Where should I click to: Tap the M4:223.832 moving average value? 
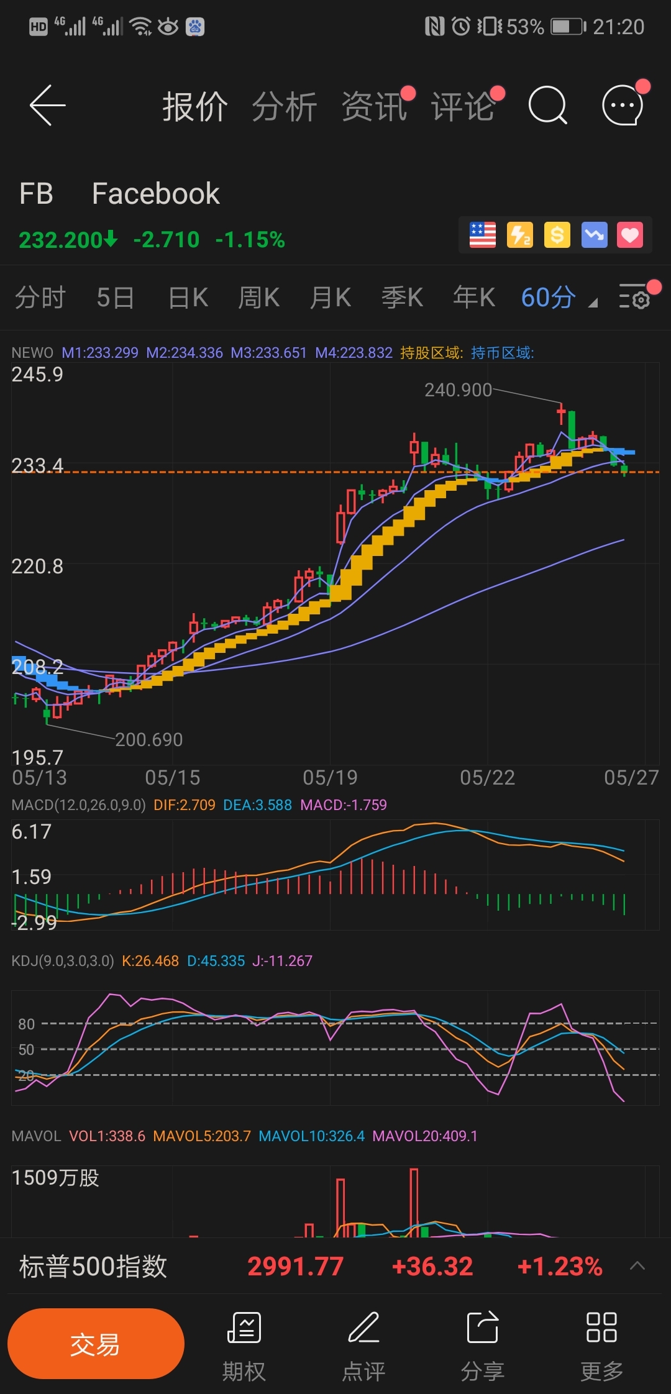(x=354, y=353)
